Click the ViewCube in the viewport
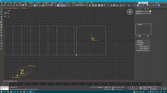Image resolution: width=167 pixels, height=93 pixels. (x=130, y=12)
